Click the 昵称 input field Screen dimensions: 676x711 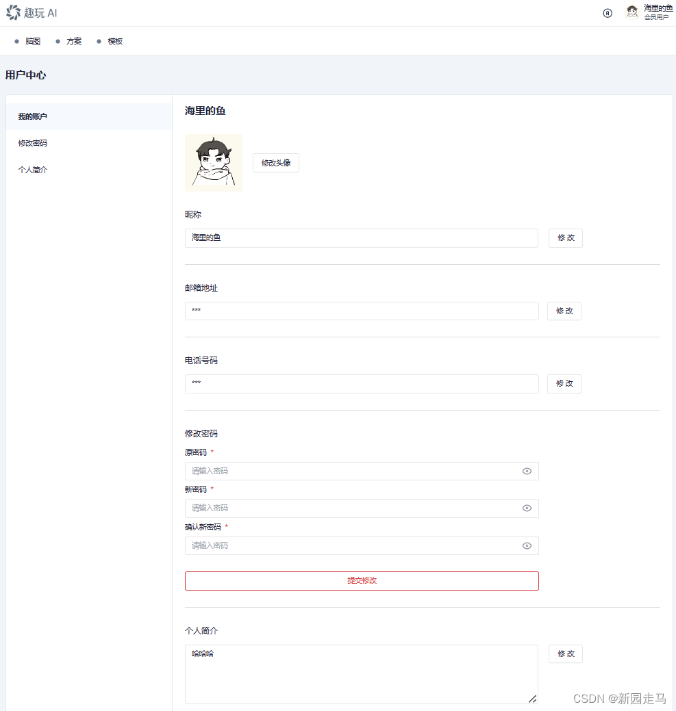(362, 238)
